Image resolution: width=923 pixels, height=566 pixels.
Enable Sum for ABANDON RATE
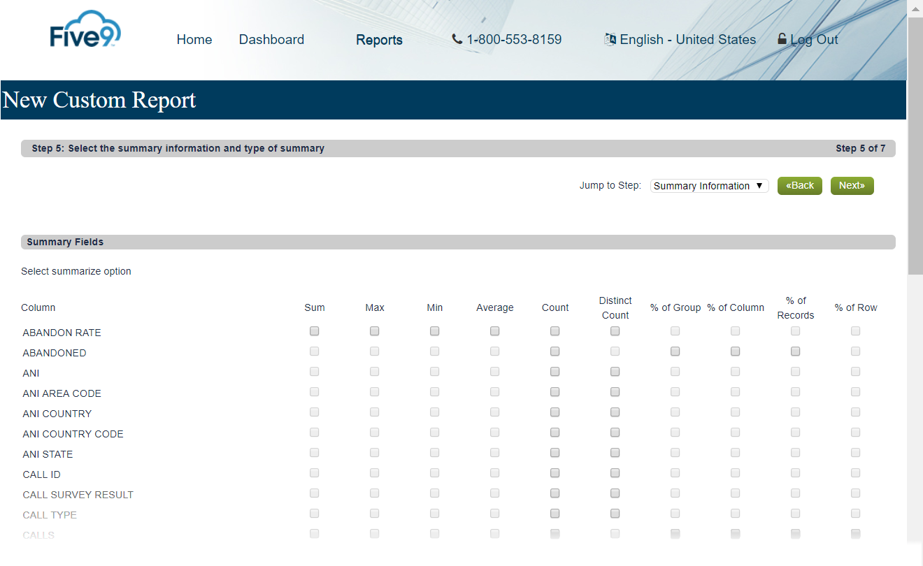(x=314, y=331)
